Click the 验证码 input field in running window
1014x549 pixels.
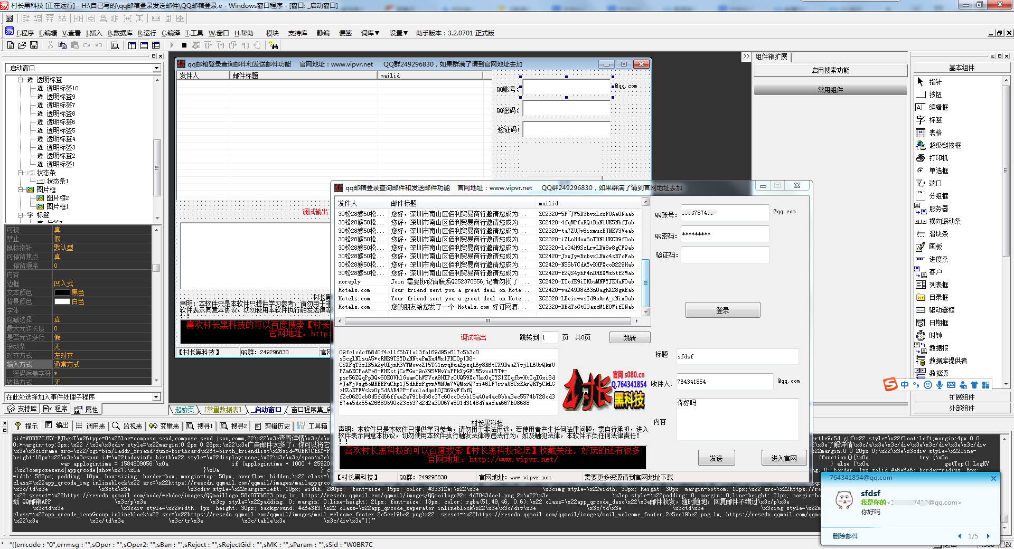pyautogui.click(x=725, y=255)
